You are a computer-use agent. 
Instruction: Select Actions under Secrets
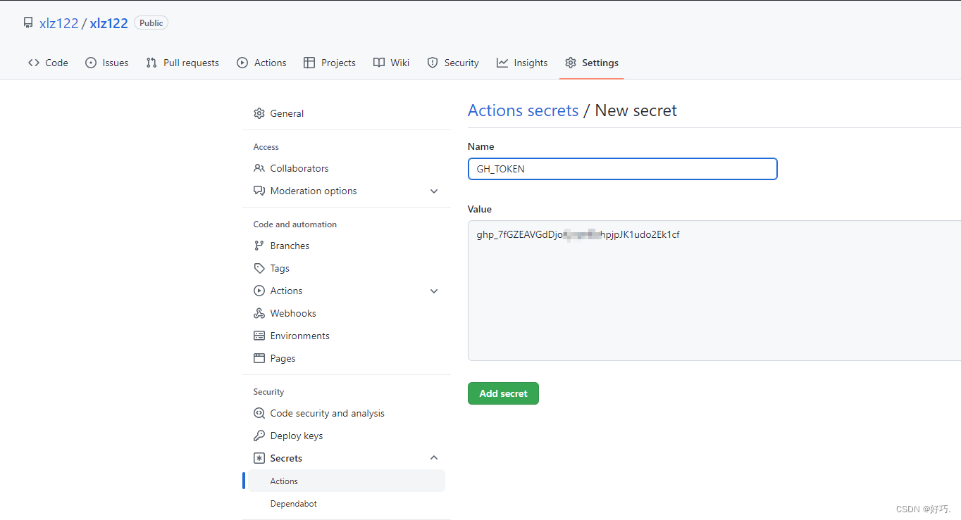347,481
